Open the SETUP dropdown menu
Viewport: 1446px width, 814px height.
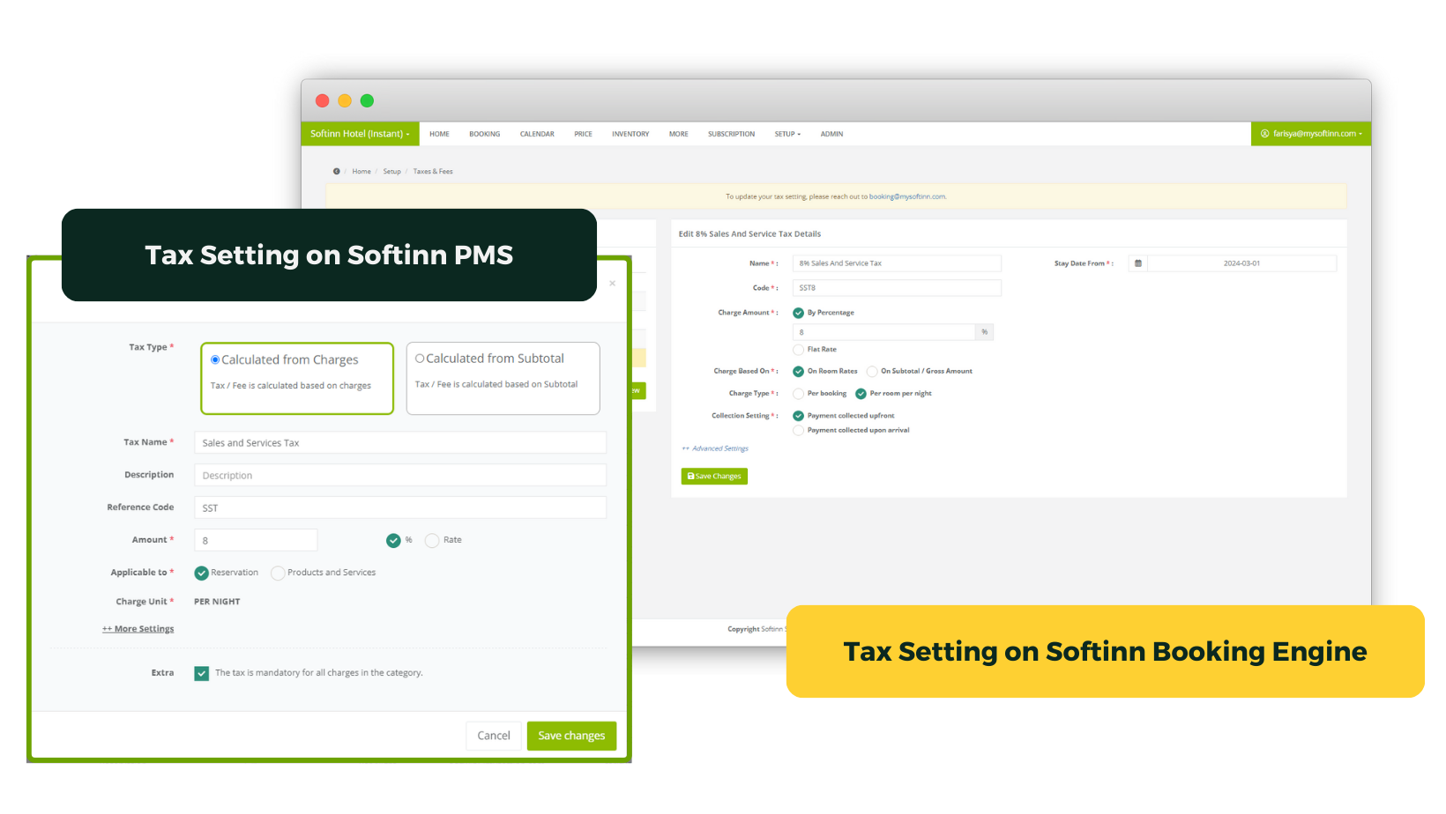pos(787,134)
